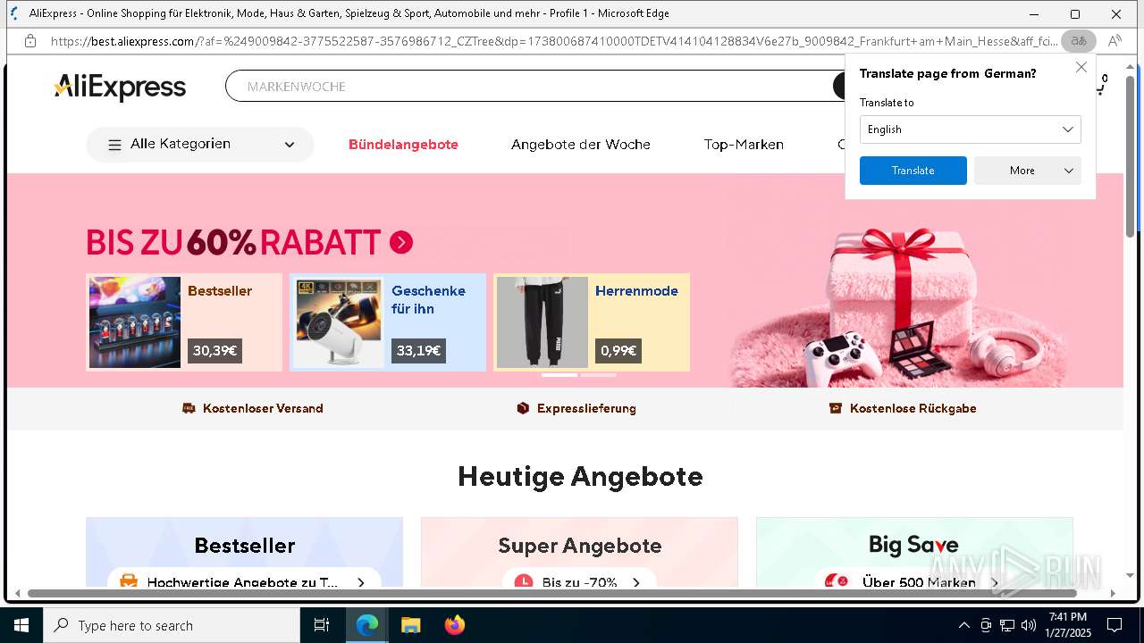
Task: Open the Translate to language dropdown
Action: pos(971,129)
